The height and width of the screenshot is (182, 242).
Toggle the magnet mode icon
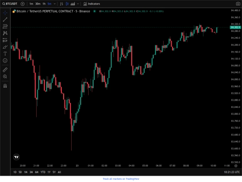pos(5,86)
